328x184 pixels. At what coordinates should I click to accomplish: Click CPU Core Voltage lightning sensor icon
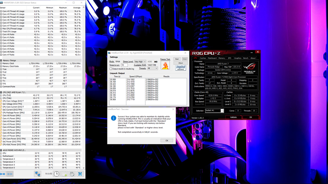point(1,101)
